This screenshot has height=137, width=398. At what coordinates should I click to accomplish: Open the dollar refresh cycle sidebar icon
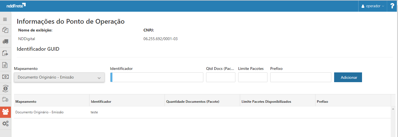[x=5, y=89]
